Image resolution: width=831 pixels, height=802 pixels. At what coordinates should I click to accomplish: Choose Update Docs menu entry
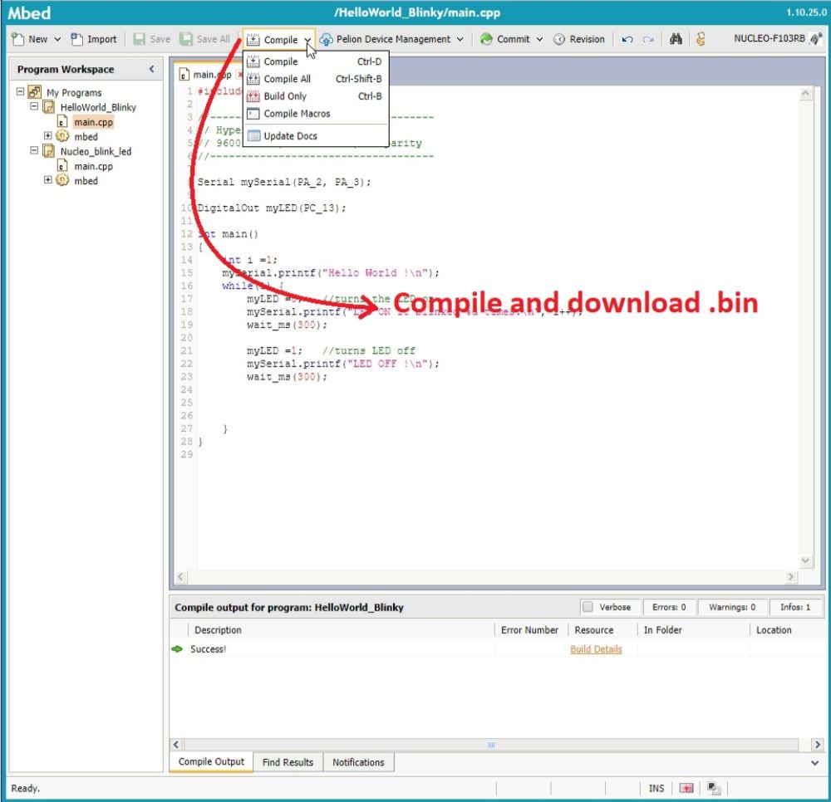(315, 136)
